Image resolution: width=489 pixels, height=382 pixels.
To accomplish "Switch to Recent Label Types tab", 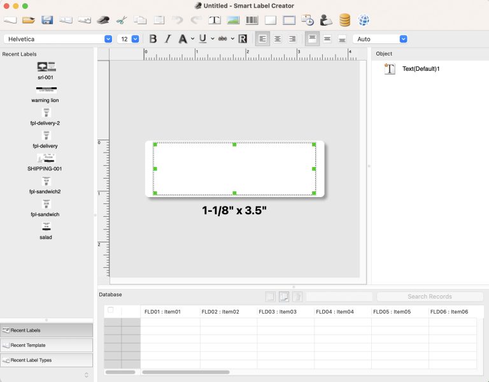I will 46,360.
